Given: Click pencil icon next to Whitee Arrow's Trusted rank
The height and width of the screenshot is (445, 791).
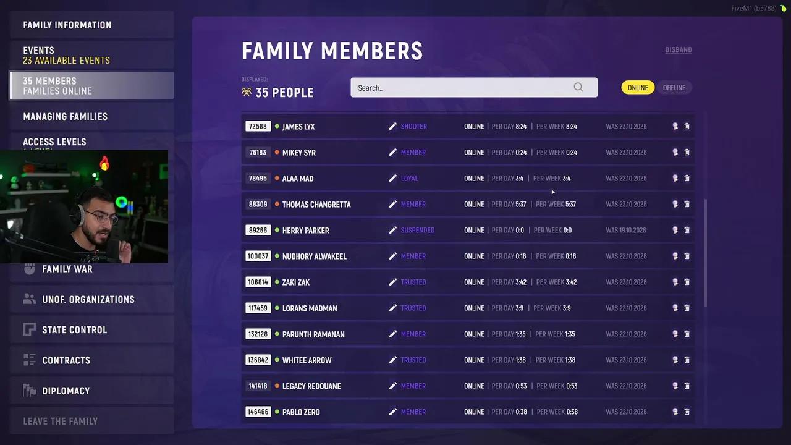Looking at the screenshot, I should point(392,360).
